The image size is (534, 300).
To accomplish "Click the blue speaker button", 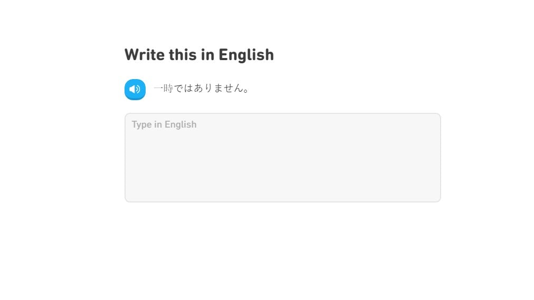I will click(135, 89).
